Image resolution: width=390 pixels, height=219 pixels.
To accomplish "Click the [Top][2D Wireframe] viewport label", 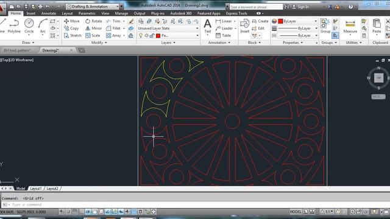I will pyautogui.click(x=17, y=60).
